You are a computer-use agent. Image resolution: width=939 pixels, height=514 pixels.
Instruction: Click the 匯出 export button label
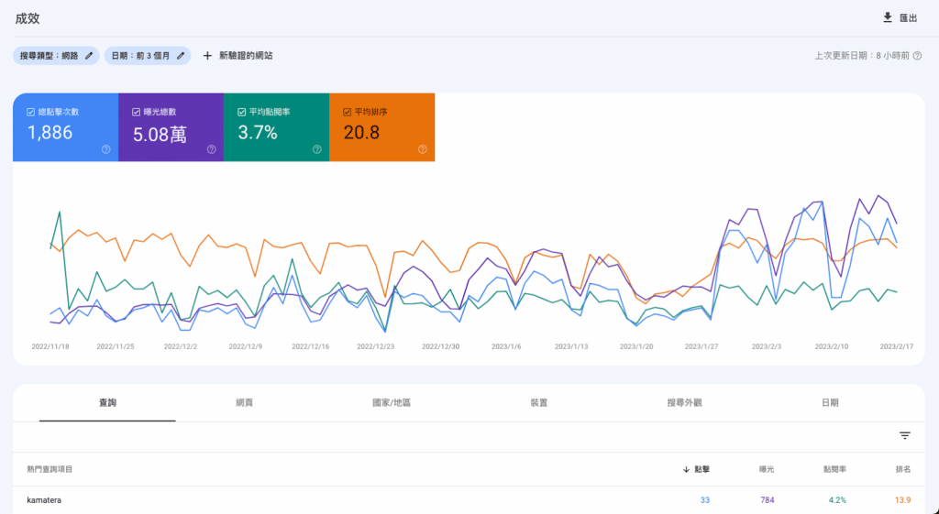tap(909, 18)
